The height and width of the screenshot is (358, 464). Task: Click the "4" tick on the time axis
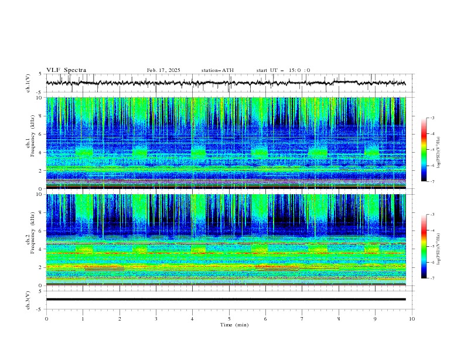(192, 319)
